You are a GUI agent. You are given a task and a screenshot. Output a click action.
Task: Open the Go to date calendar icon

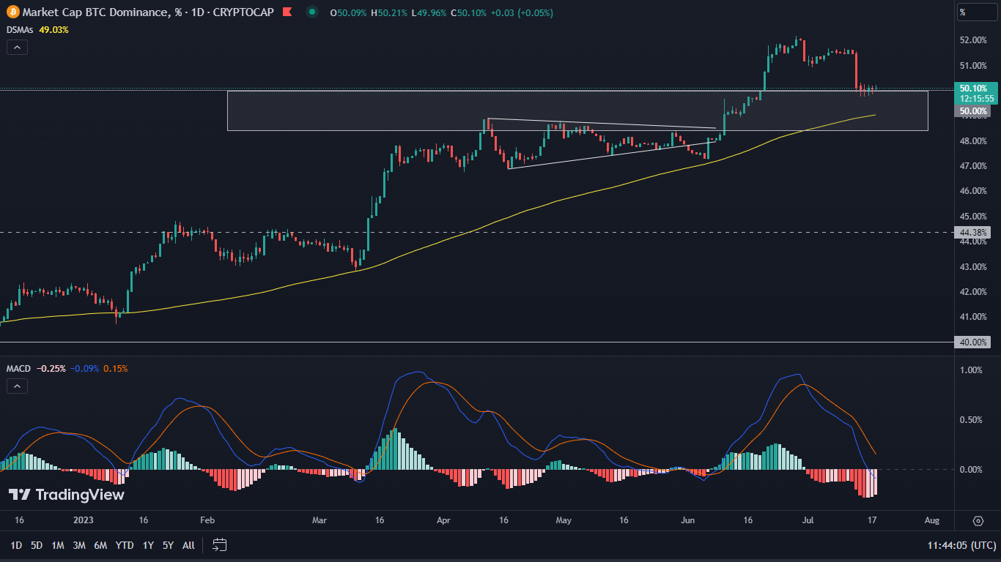tap(220, 544)
